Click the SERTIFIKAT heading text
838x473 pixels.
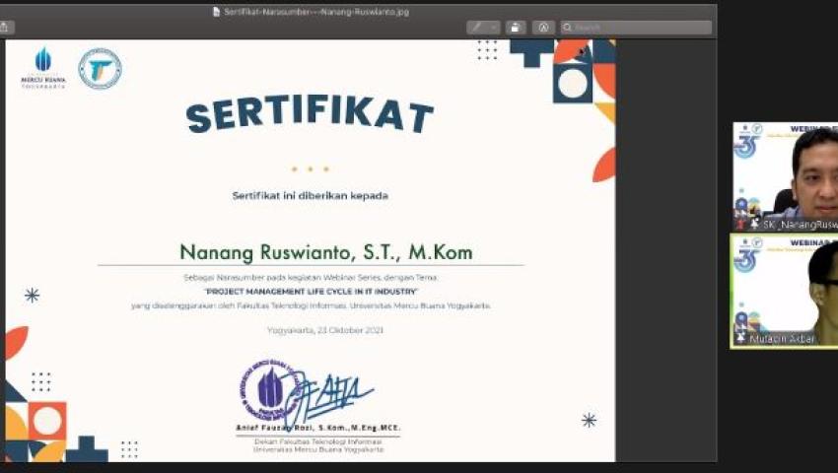click(310, 114)
